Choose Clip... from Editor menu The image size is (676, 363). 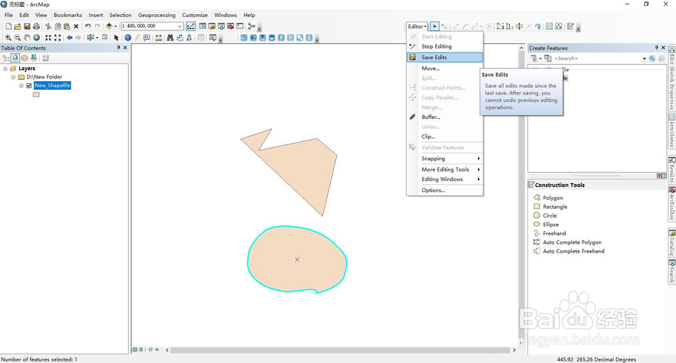445,137
